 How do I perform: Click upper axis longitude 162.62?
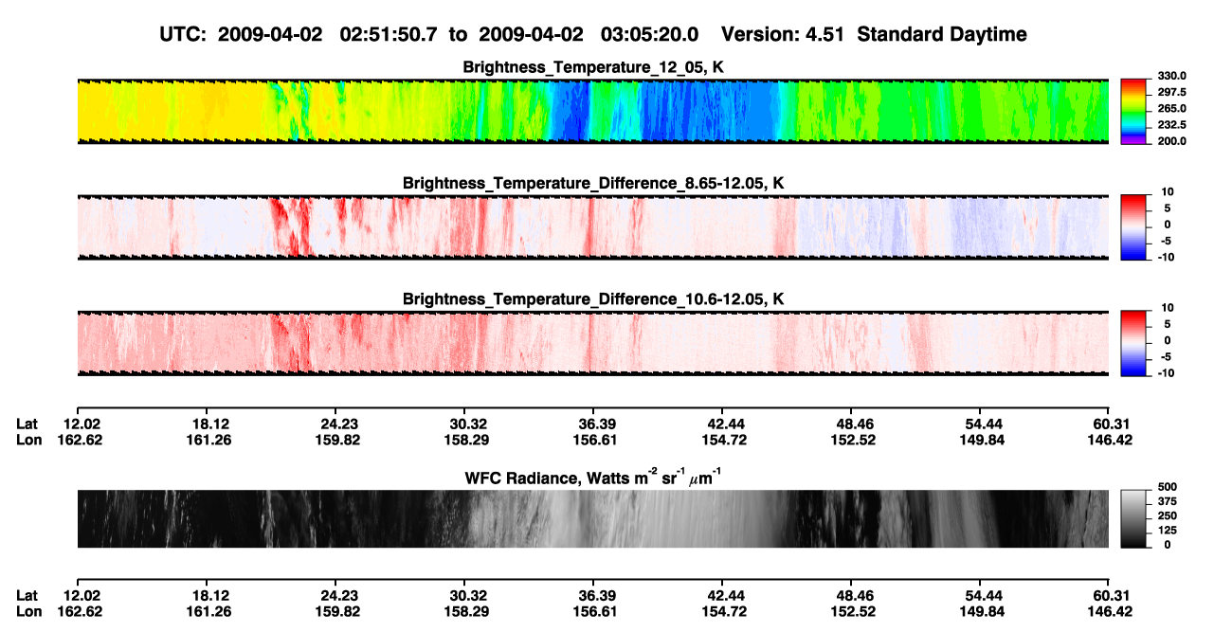[x=82, y=440]
